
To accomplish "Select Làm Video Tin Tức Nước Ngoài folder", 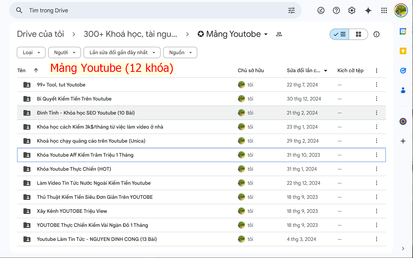I will 201,183.
